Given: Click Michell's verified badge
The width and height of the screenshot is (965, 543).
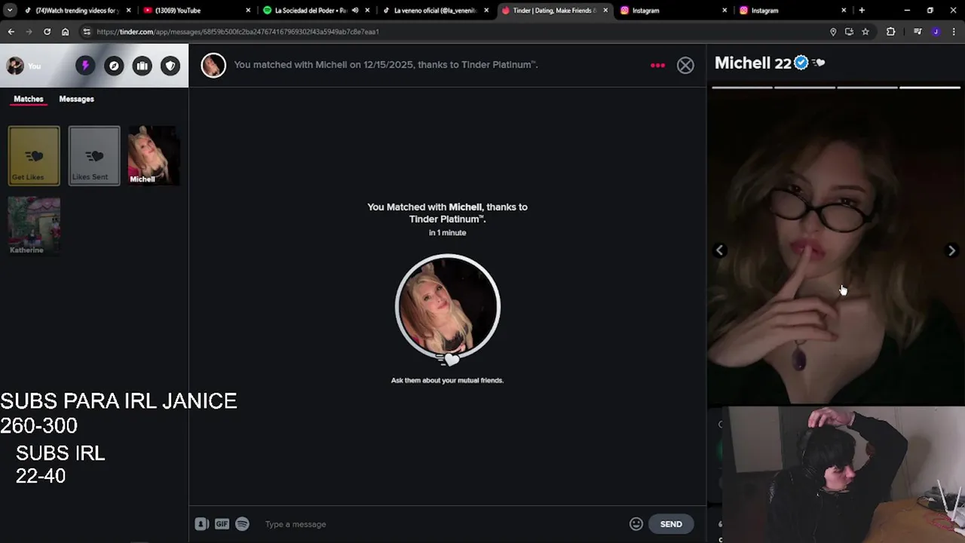Looking at the screenshot, I should (801, 63).
